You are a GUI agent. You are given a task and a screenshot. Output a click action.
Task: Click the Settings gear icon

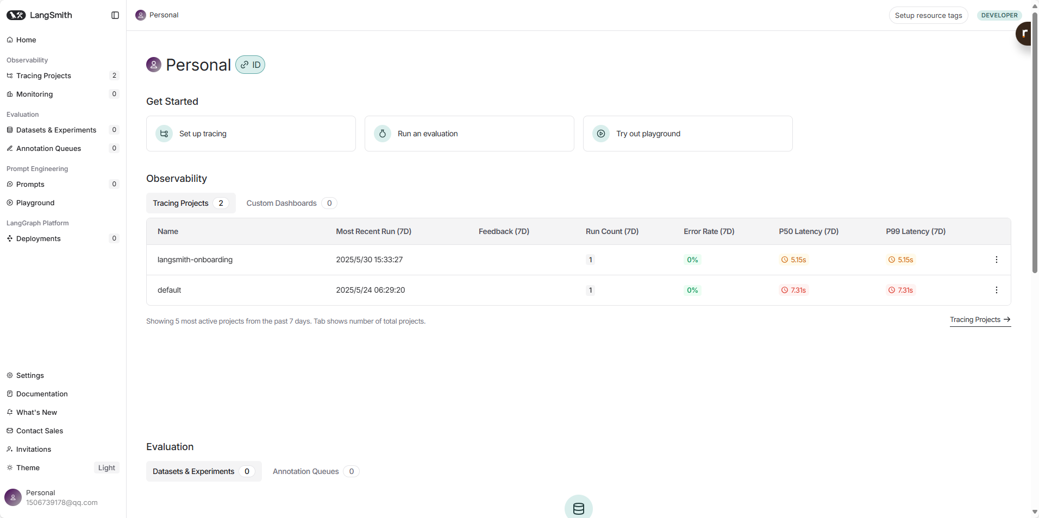[x=10, y=375]
